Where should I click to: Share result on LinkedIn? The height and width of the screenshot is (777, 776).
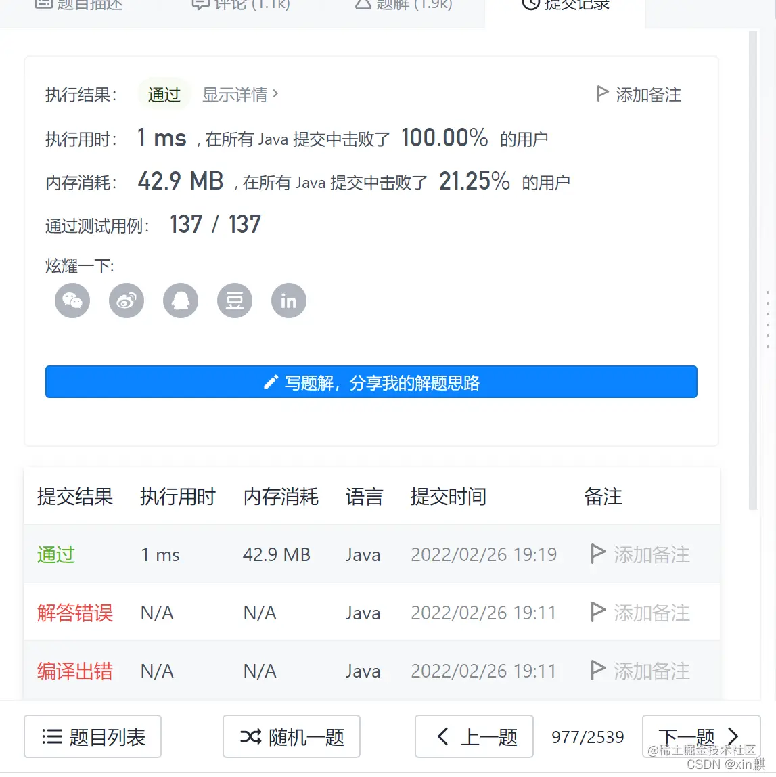pyautogui.click(x=288, y=301)
